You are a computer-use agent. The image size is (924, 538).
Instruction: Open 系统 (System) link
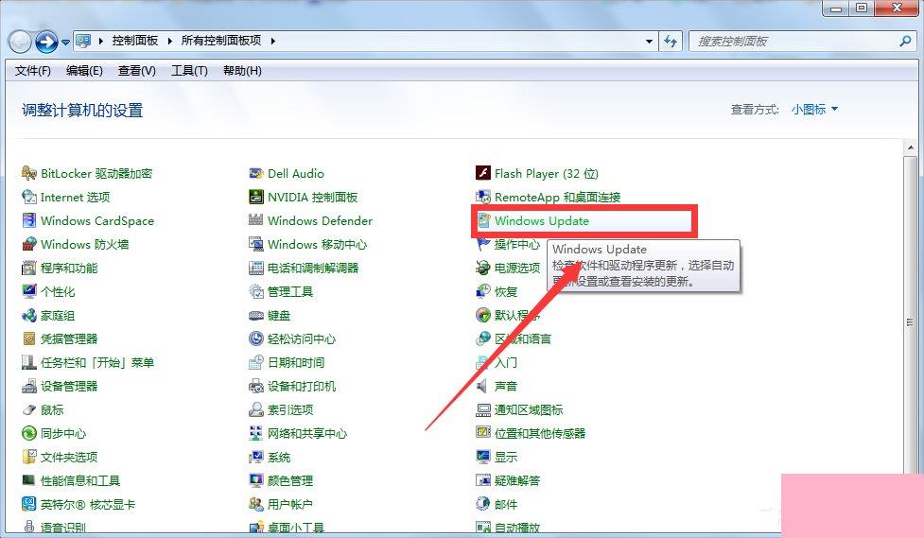(x=279, y=458)
